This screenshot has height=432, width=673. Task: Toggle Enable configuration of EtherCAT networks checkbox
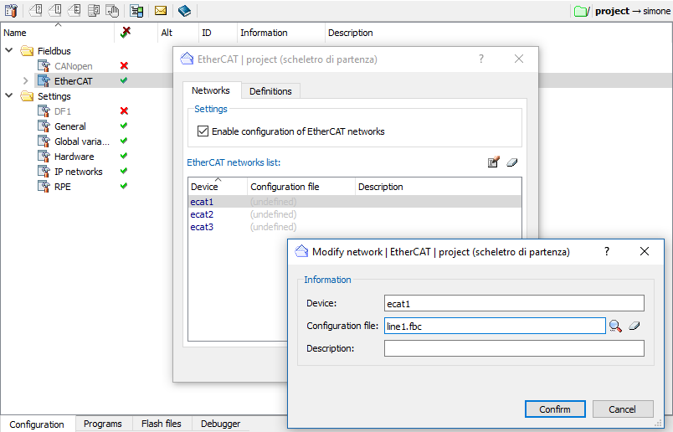click(203, 131)
